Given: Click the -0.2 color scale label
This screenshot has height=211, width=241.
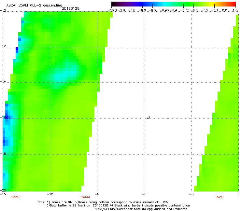Looking at the screenshot, I should (x=205, y=10).
